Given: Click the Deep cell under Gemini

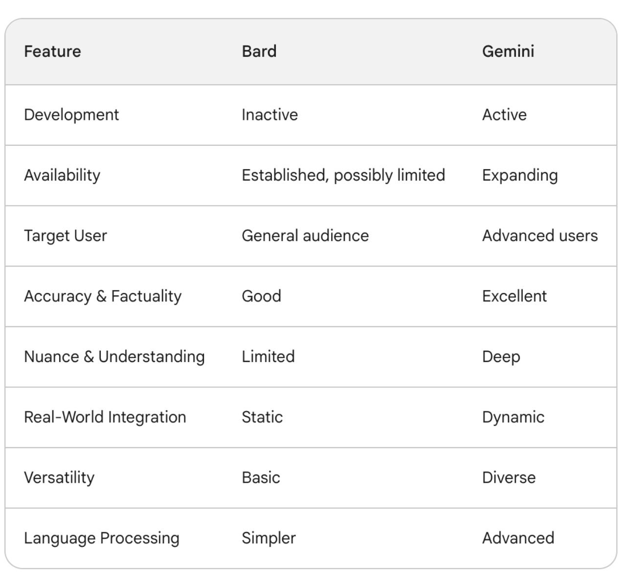Looking at the screenshot, I should pyautogui.click(x=501, y=357).
